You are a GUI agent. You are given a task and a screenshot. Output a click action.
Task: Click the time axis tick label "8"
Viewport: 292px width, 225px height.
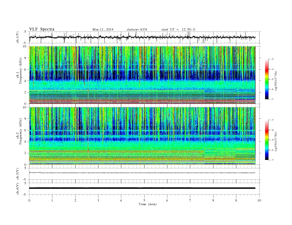click(213, 200)
